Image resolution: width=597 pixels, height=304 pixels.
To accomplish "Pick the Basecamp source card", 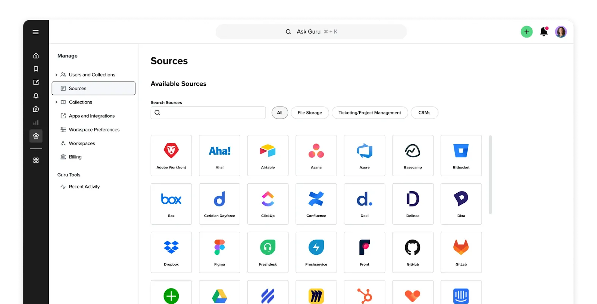I will [x=413, y=155].
